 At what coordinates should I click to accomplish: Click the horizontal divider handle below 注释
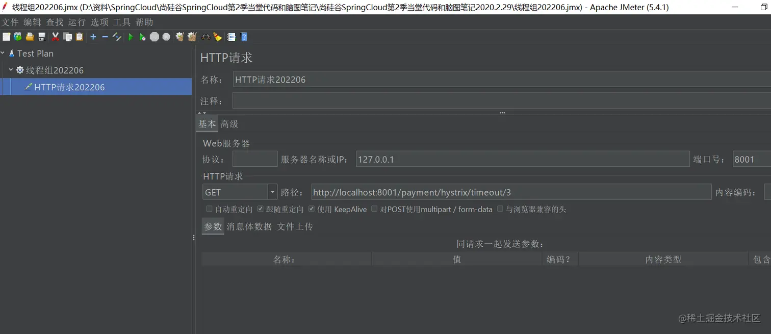click(502, 113)
